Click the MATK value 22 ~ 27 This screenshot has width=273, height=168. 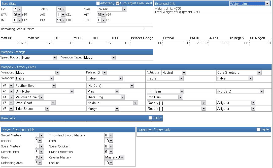coord(202,43)
